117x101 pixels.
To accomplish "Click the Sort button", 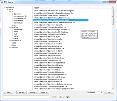I will click(x=109, y=92).
